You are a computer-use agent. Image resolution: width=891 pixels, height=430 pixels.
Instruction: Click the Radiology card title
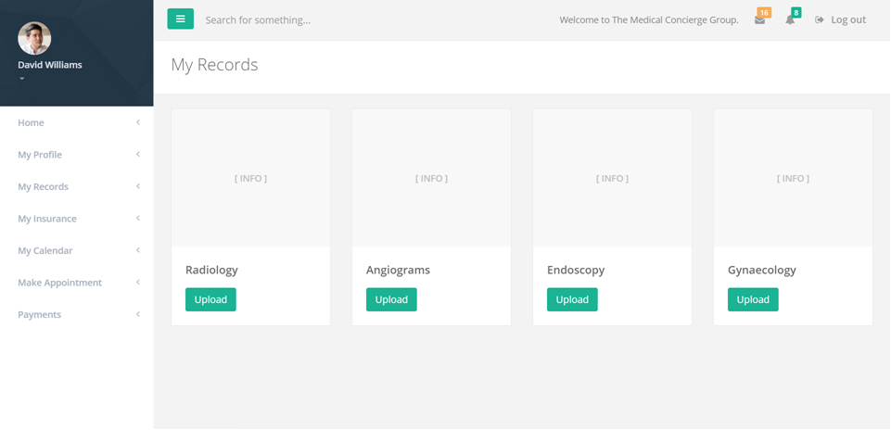(211, 270)
